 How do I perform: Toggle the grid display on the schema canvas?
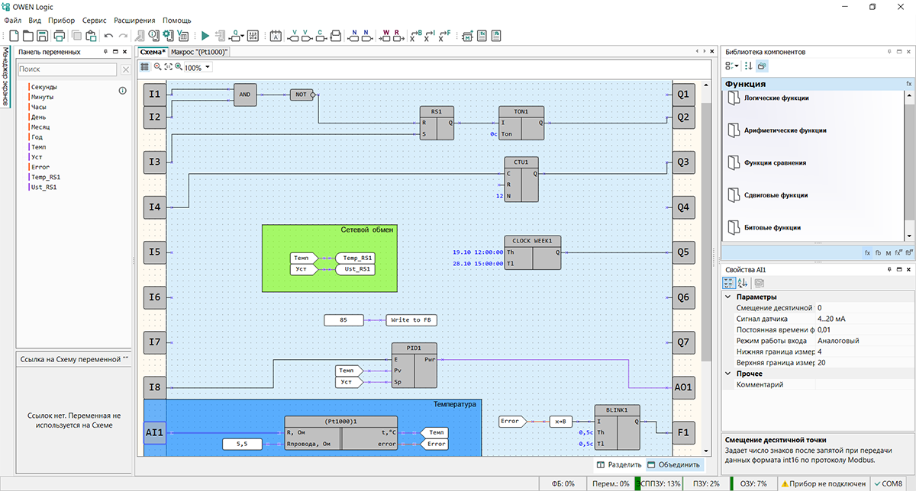coord(145,67)
